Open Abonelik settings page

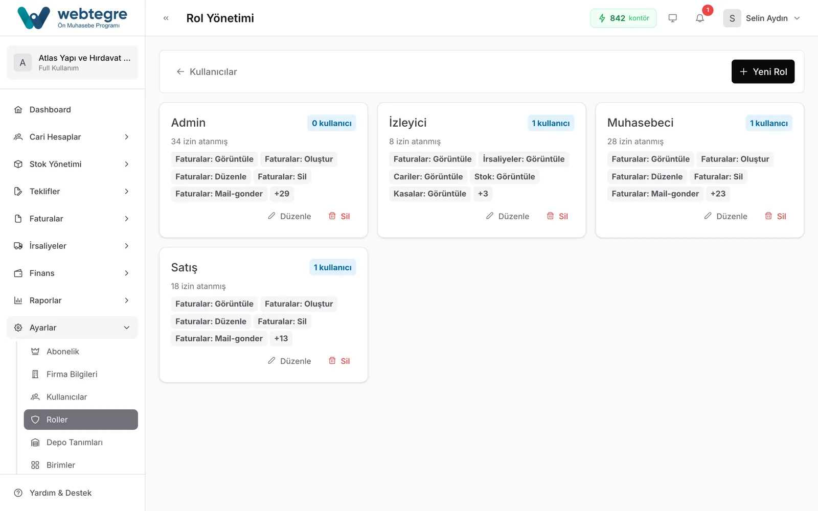pos(81,352)
